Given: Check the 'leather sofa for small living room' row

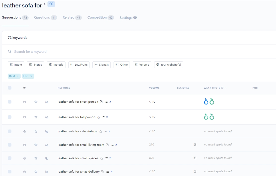Looking at the screenshot, I should [10, 145].
